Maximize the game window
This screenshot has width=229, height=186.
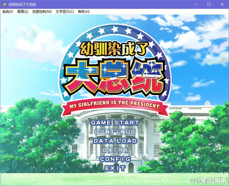[x=209, y=4]
